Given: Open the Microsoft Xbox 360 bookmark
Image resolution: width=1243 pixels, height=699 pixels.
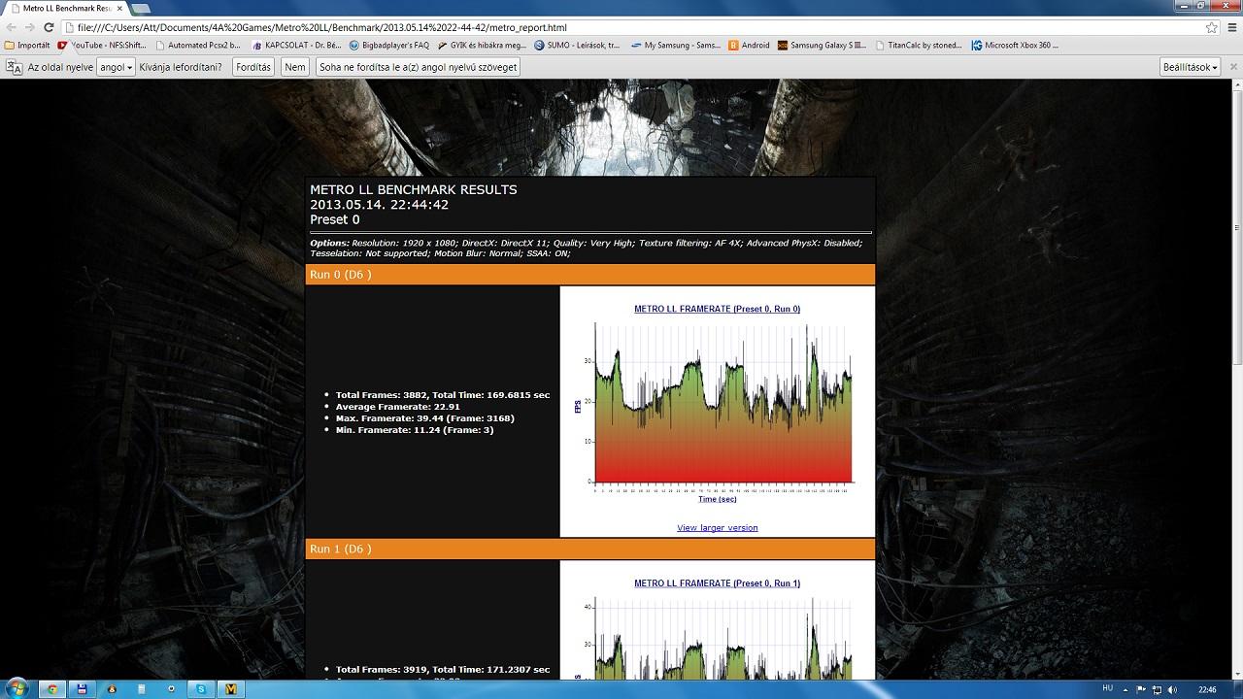Looking at the screenshot, I should tap(1015, 45).
